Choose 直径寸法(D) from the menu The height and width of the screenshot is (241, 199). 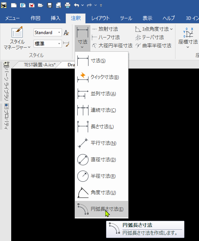click(102, 160)
